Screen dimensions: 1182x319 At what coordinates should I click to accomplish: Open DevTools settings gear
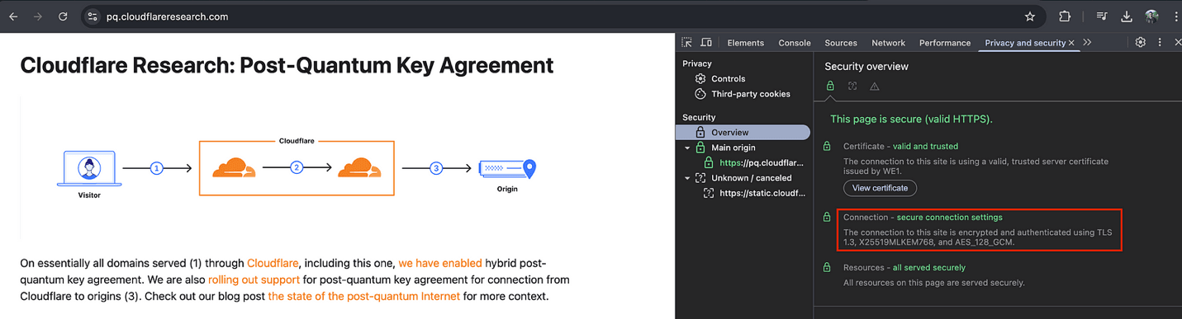pos(1141,43)
